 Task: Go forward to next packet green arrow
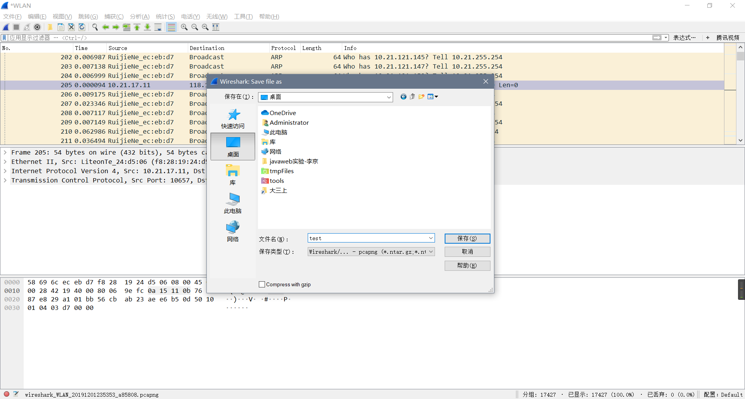[116, 27]
